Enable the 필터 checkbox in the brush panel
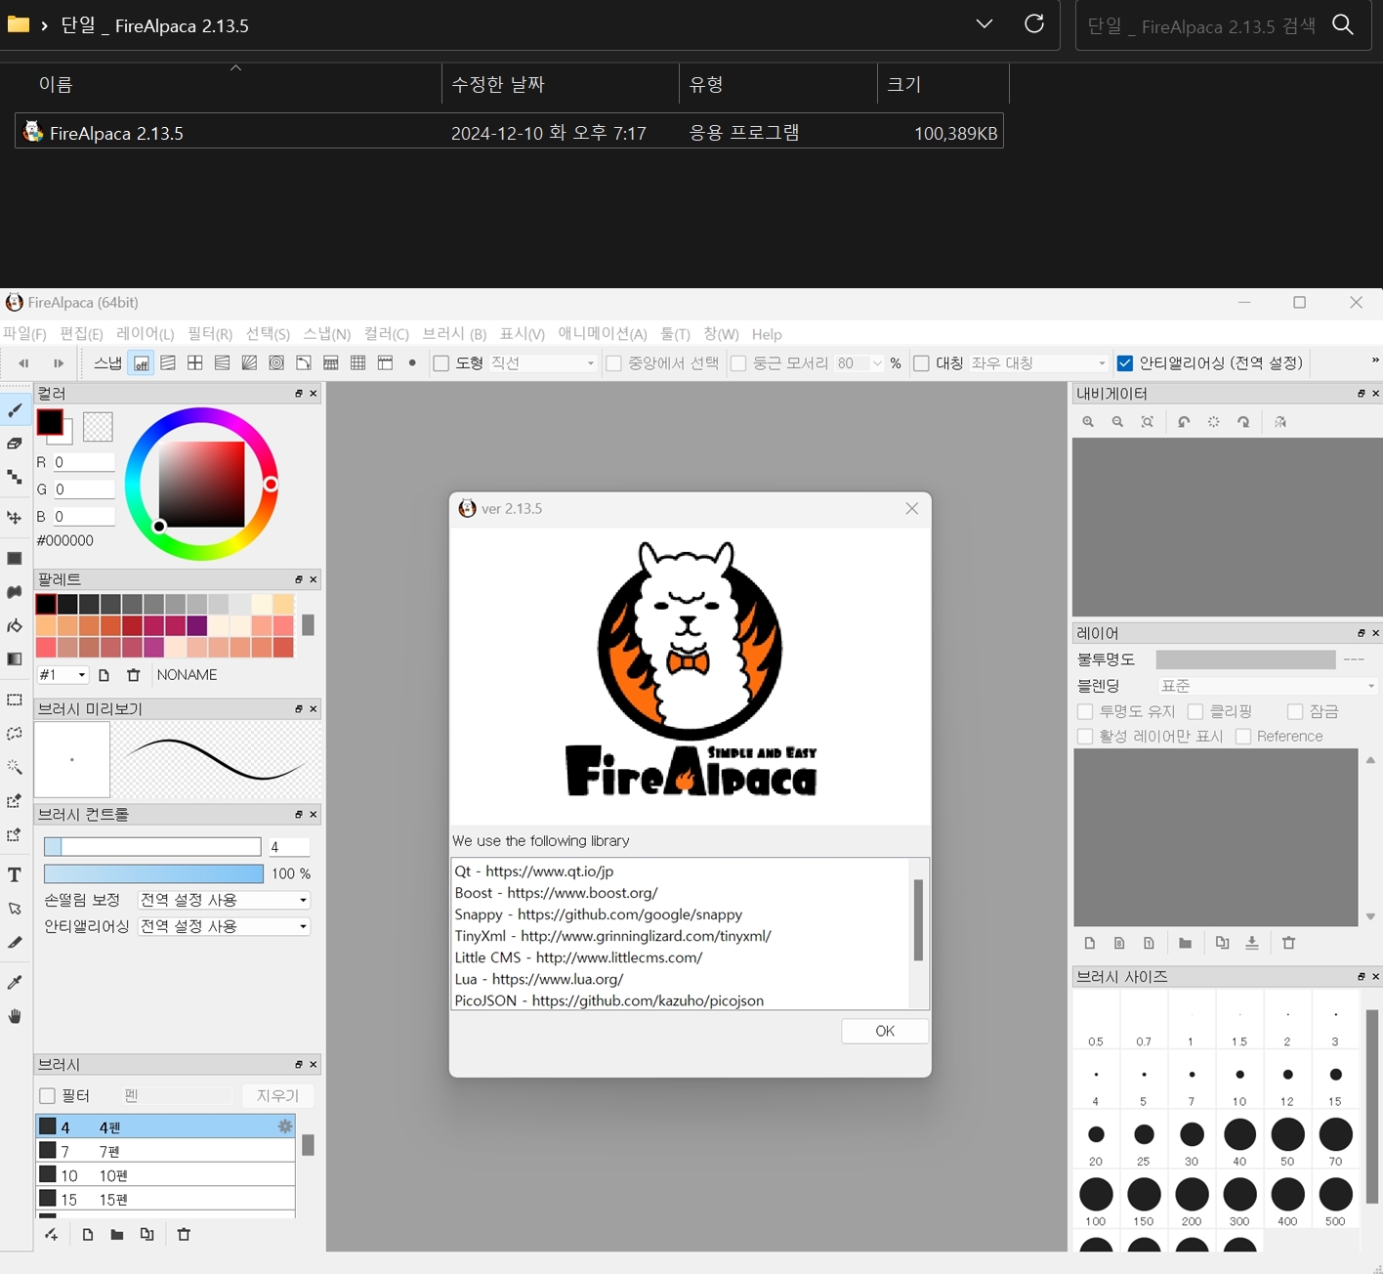 tap(47, 1096)
